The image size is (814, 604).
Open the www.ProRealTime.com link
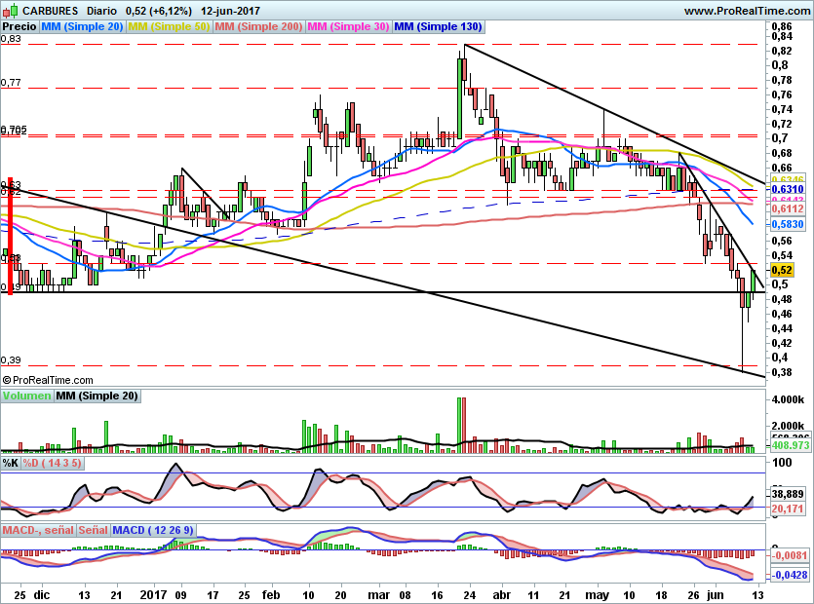pos(747,11)
